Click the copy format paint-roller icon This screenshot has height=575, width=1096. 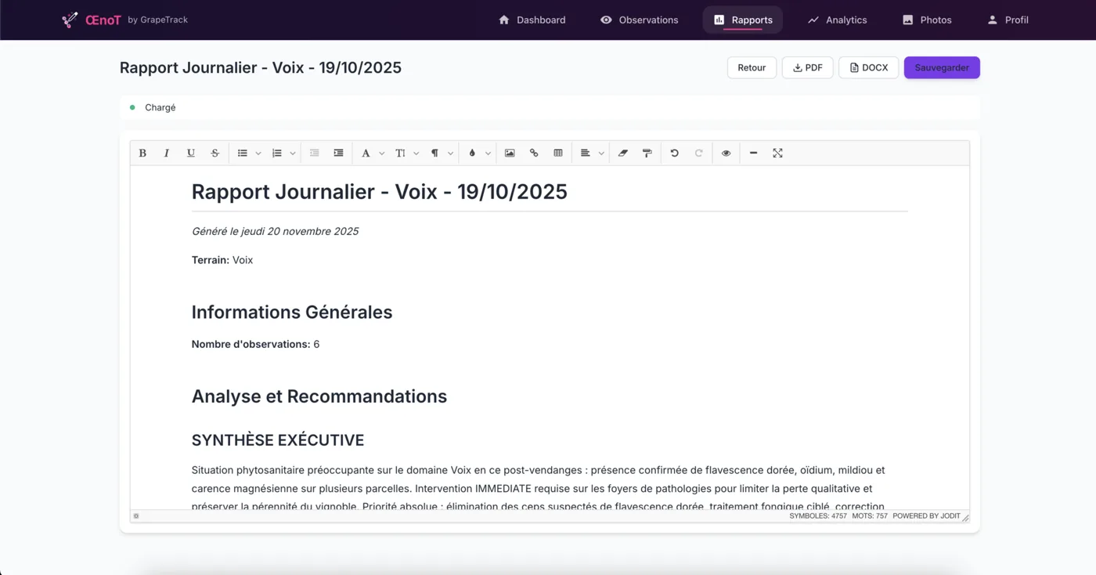(x=647, y=154)
